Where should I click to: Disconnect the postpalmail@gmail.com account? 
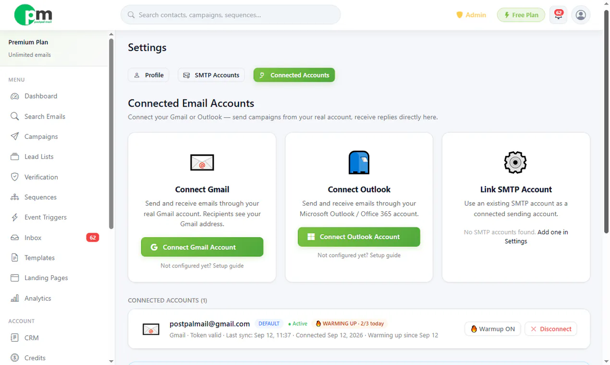[x=551, y=329]
